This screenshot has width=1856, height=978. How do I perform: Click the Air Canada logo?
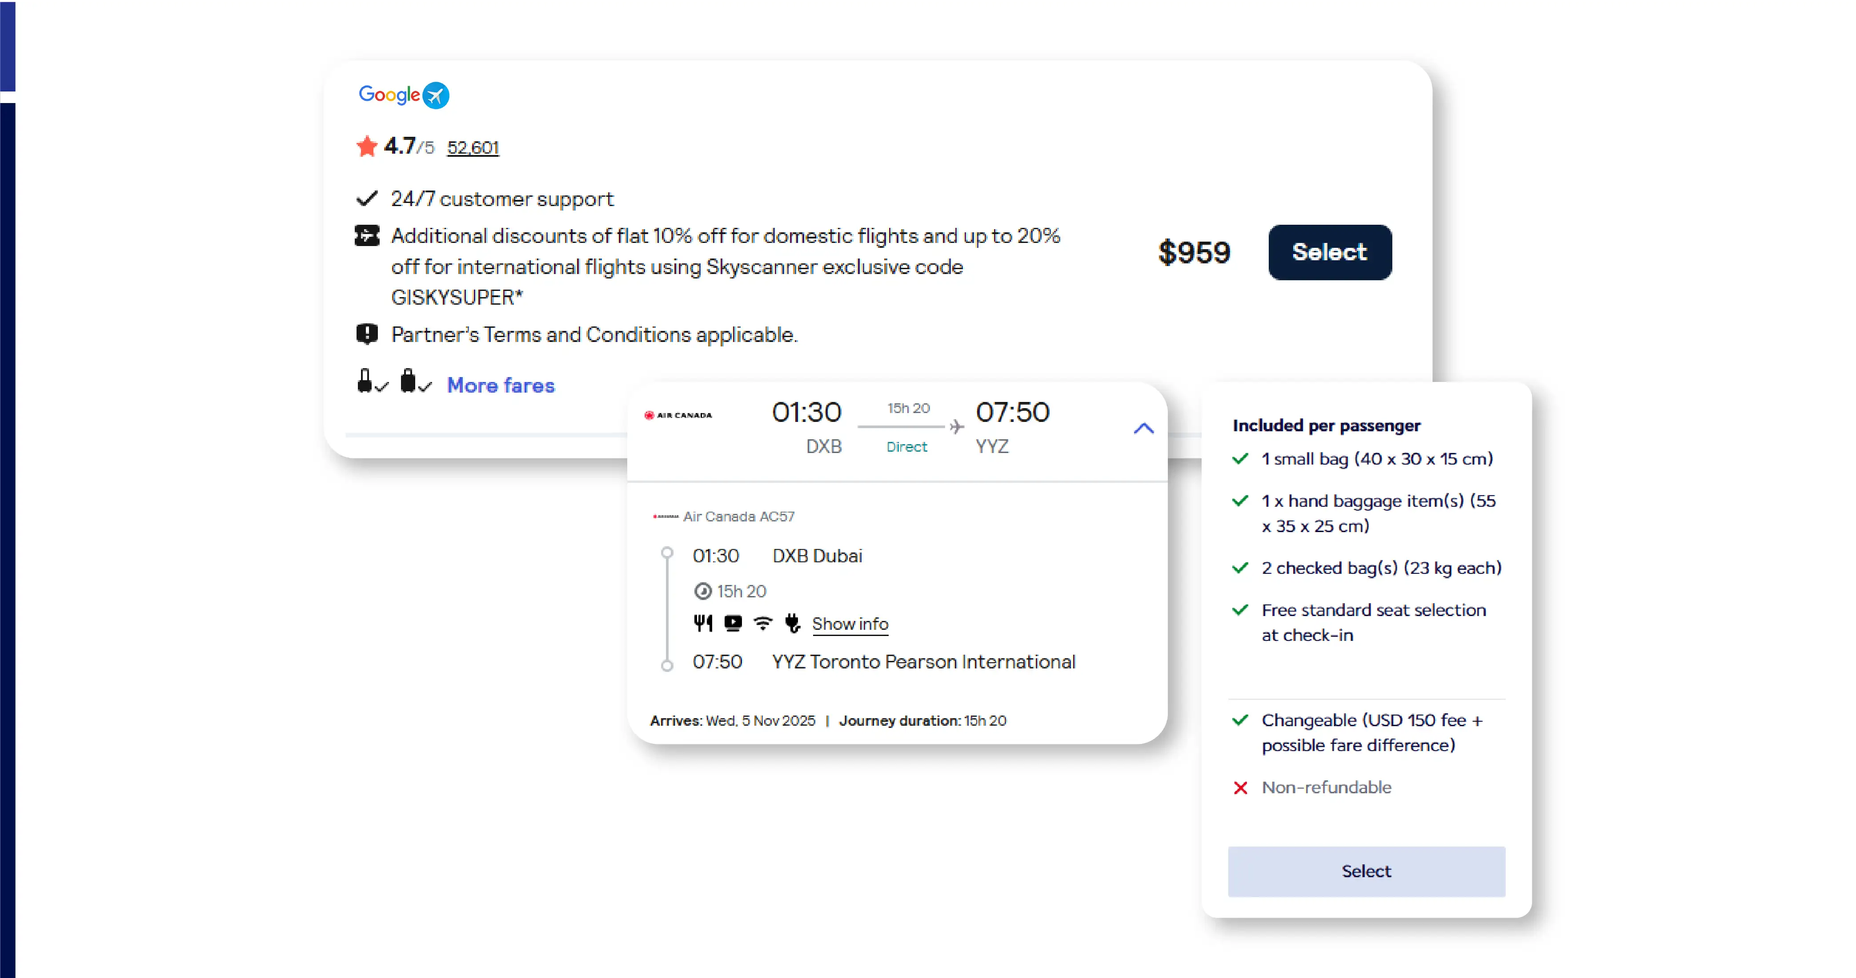678,415
